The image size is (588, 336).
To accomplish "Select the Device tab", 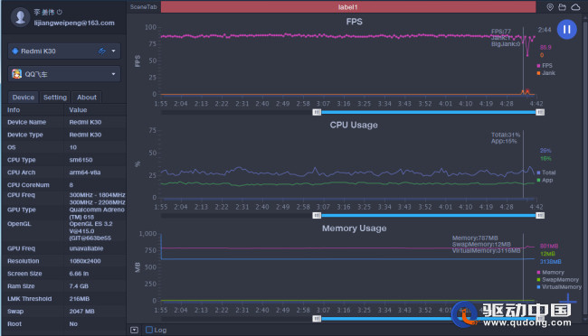I will click(x=24, y=97).
